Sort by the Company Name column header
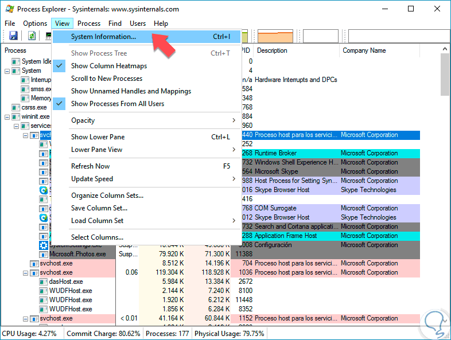Screen dimensions: 451x340 coord(380,50)
